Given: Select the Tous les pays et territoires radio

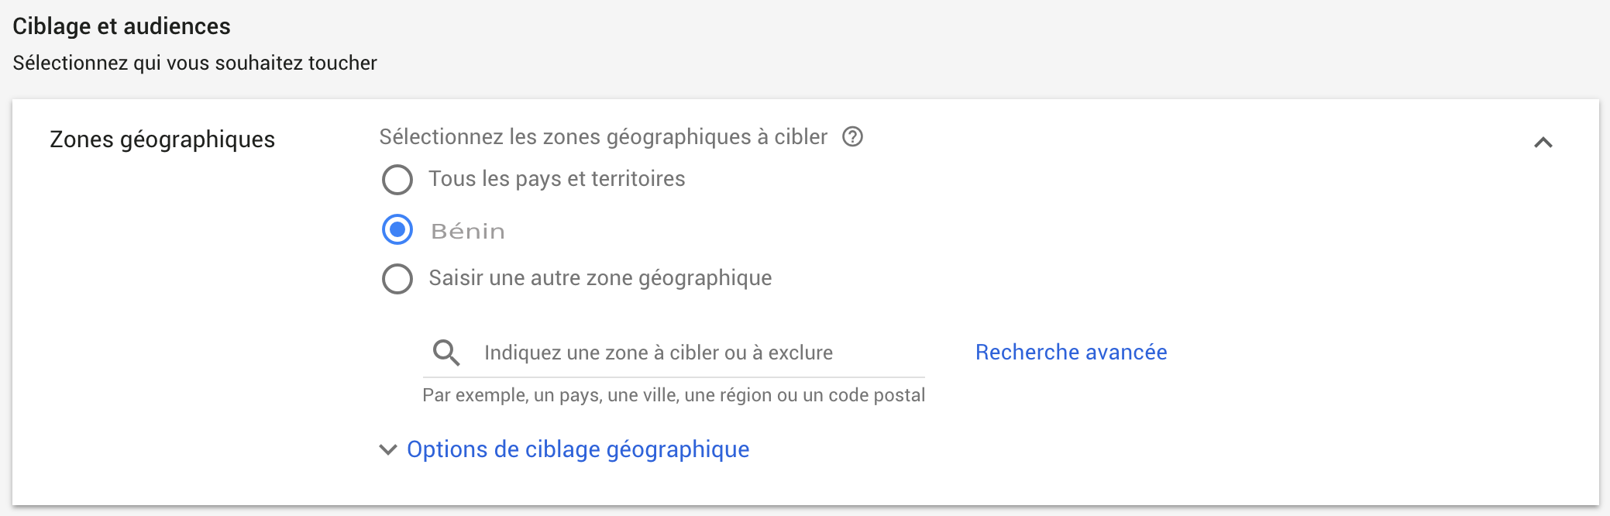Looking at the screenshot, I should tap(397, 180).
